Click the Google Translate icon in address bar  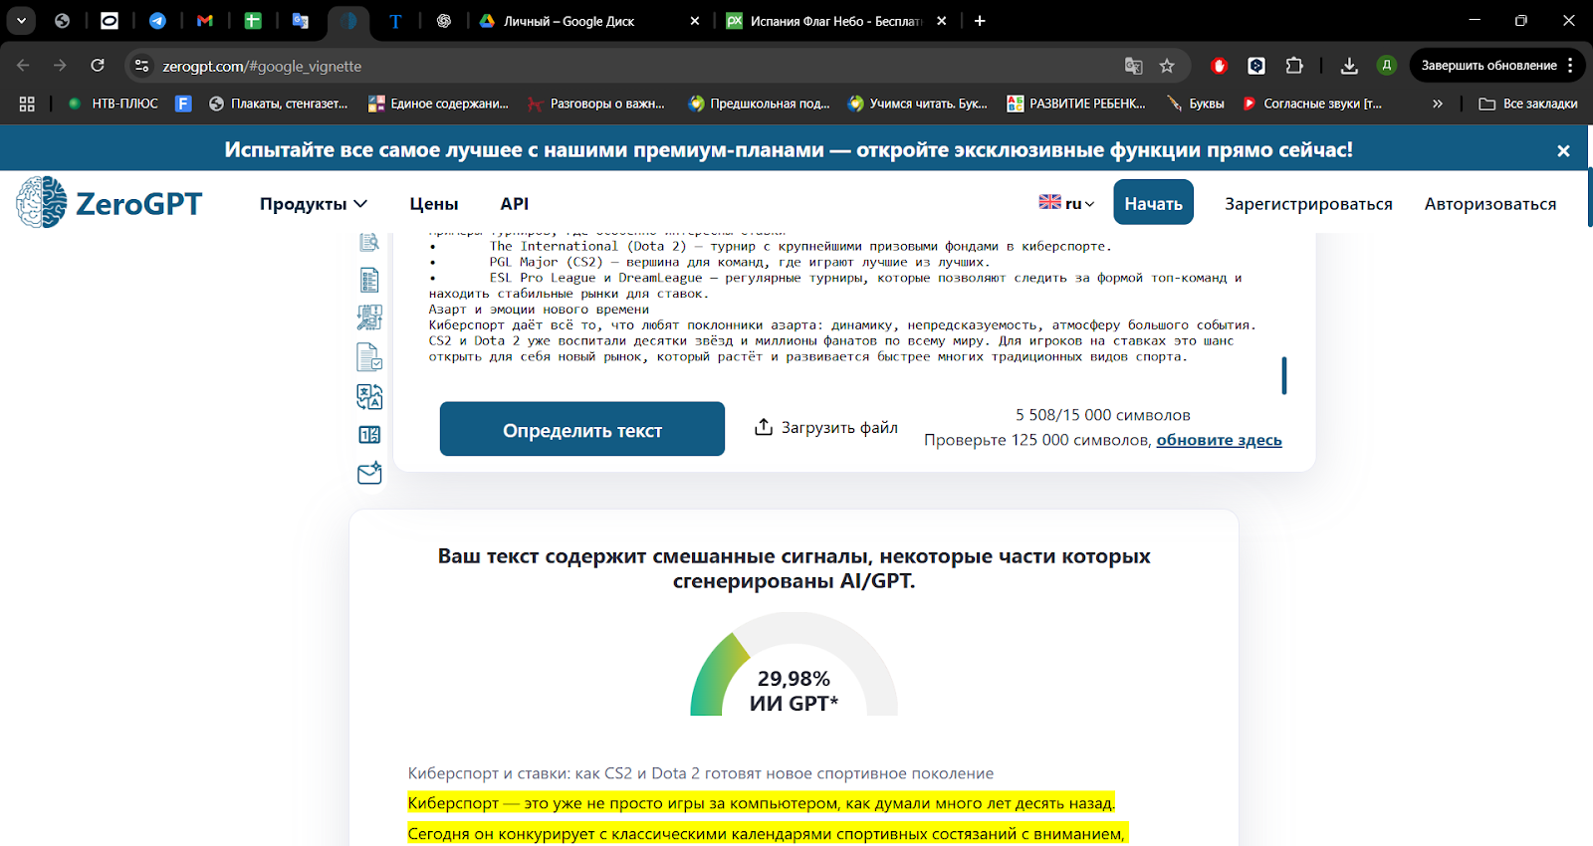[1133, 66]
